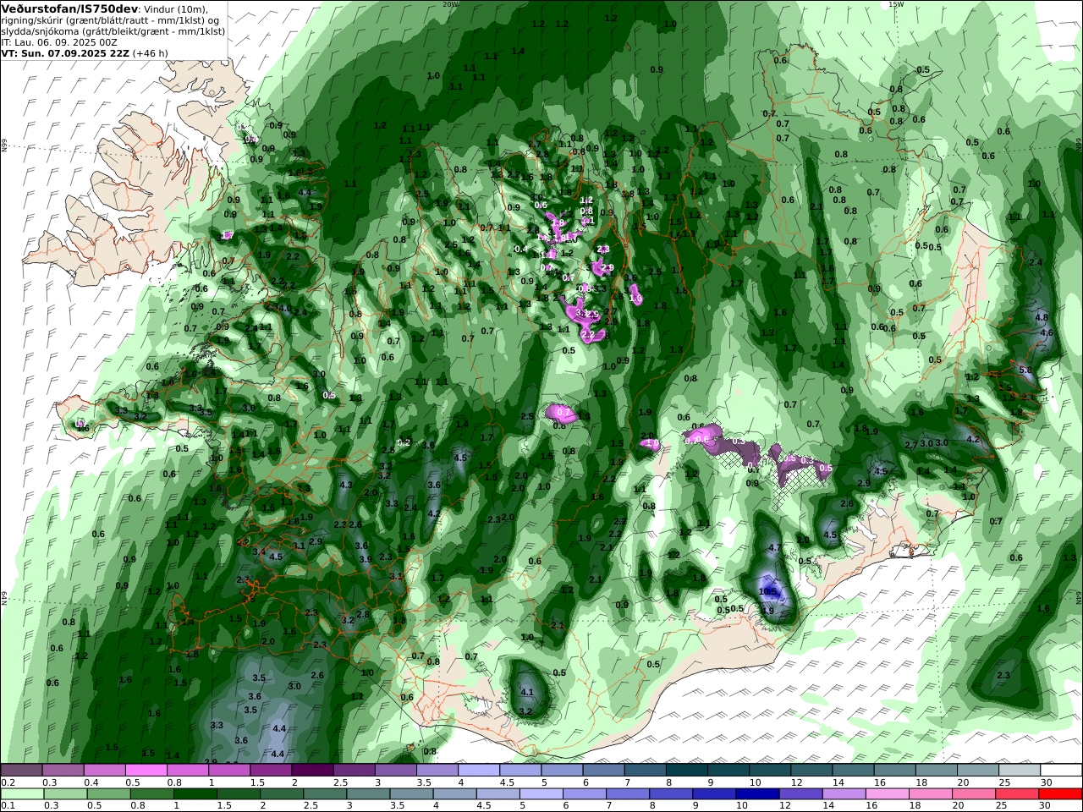Click the '(+46 h)' forecast offset text
Image resolution: width=1083 pixels, height=812 pixels.
pos(151,52)
